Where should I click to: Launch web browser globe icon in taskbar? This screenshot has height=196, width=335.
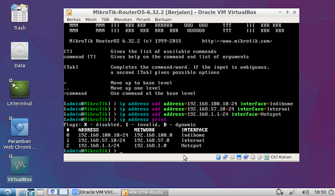click(31, 192)
